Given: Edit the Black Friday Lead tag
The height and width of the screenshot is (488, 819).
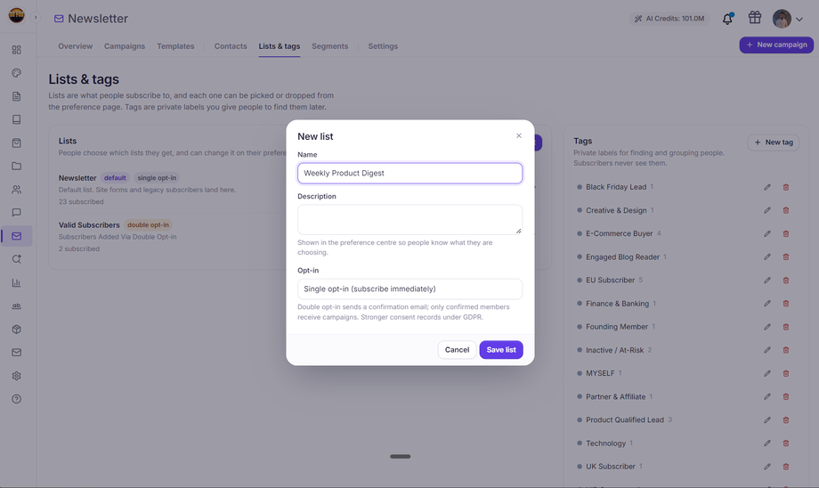Looking at the screenshot, I should [766, 187].
